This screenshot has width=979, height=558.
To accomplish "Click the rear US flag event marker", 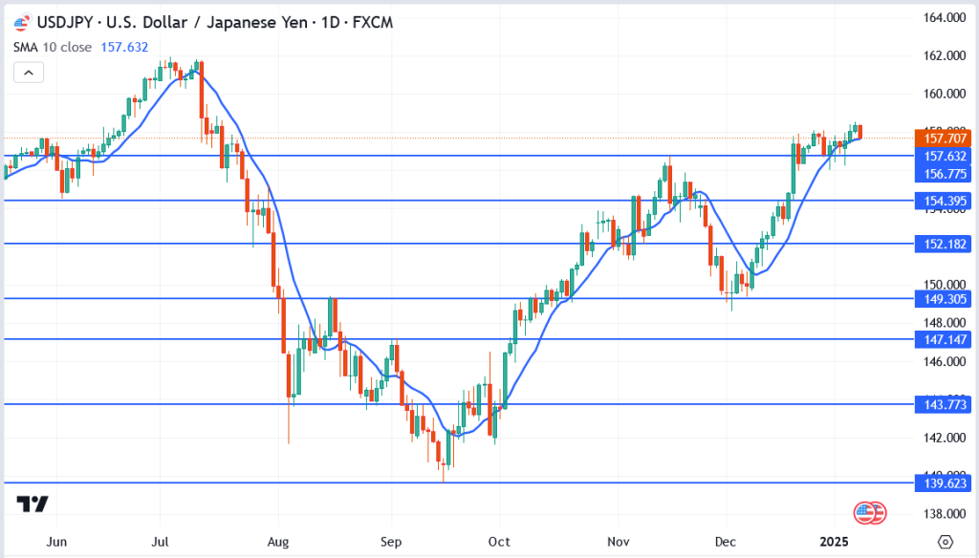I will pyautogui.click(x=878, y=513).
